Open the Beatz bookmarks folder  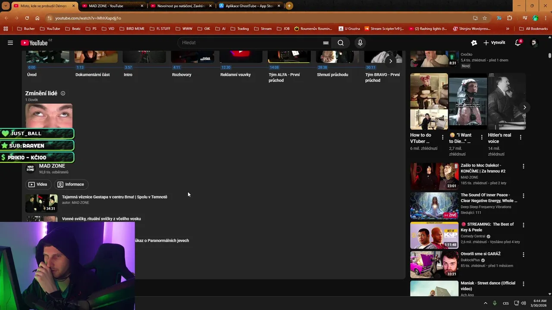tap(72, 29)
